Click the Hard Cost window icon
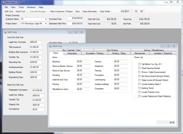Screen dimensions: 183x134 tap(50, 46)
